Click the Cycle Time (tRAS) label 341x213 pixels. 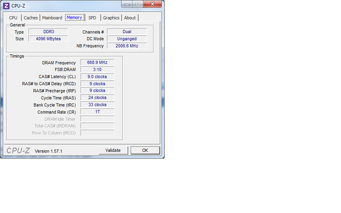[58, 98]
